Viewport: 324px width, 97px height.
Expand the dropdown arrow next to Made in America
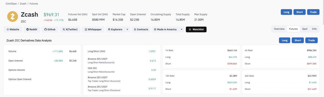tap(181, 29)
